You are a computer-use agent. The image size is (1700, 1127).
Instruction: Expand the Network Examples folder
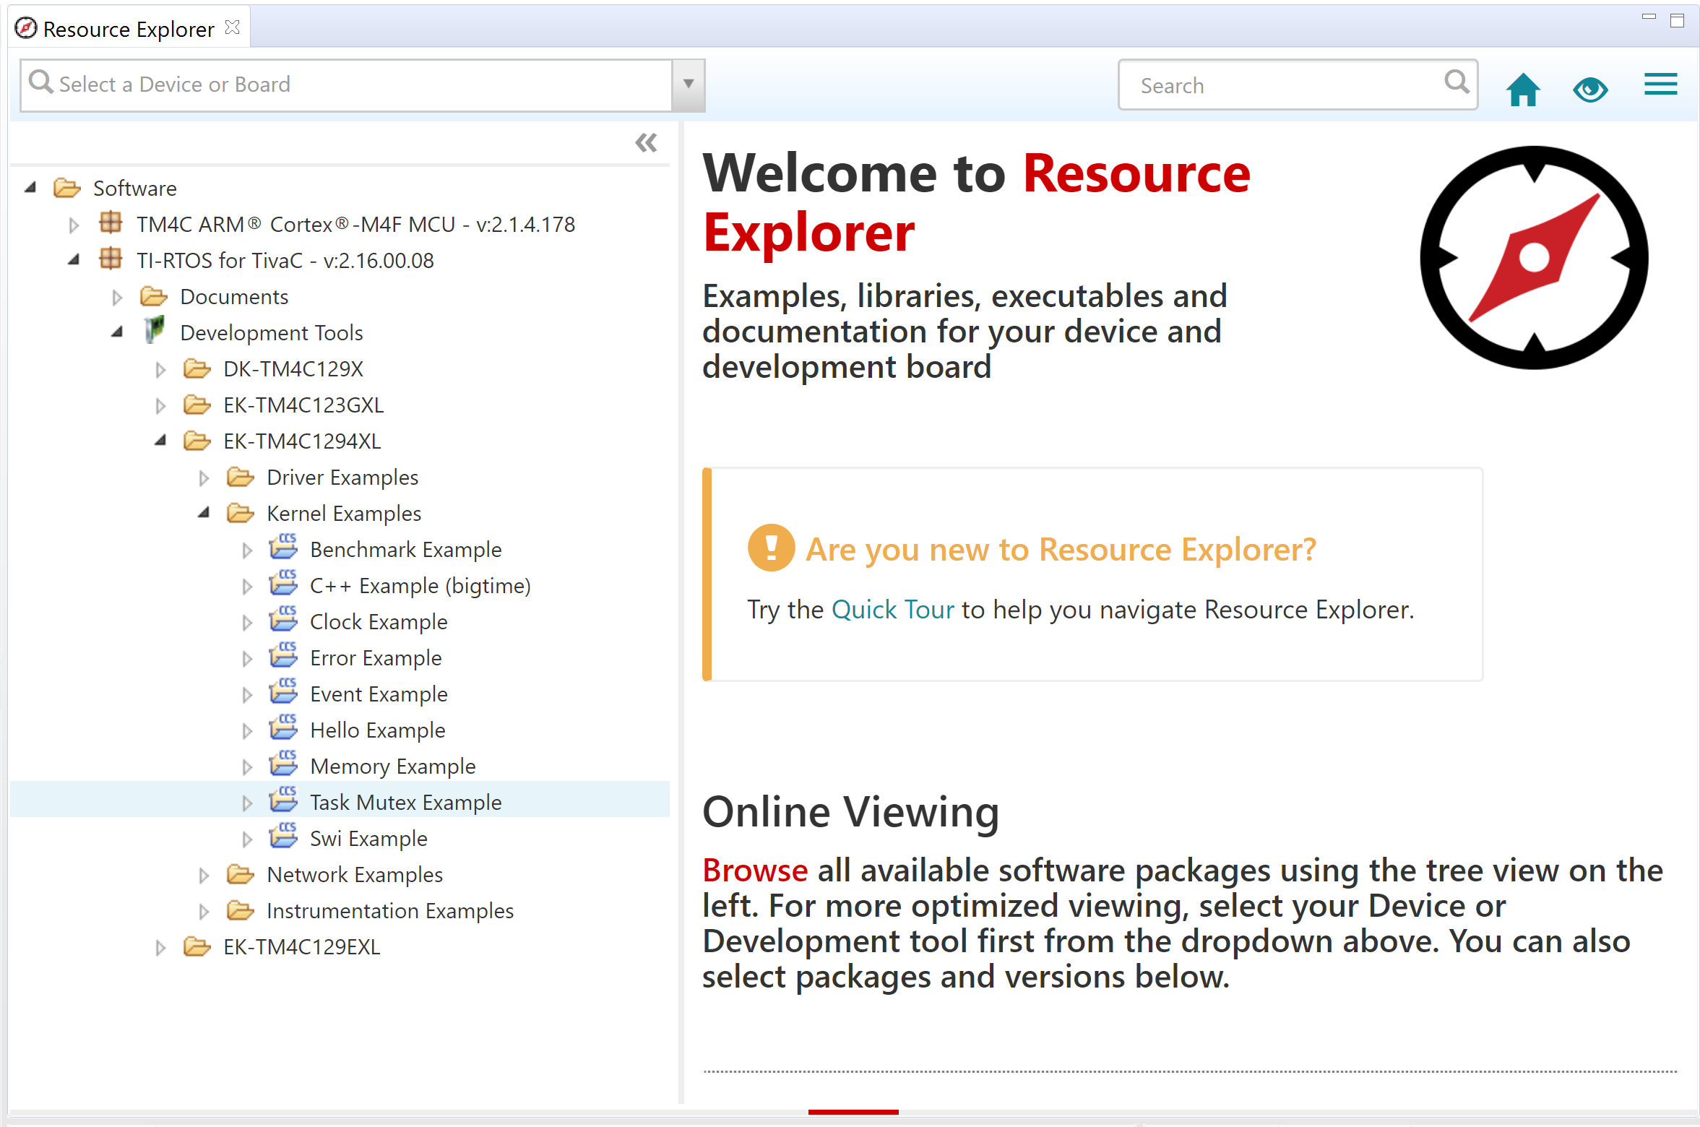[204, 875]
